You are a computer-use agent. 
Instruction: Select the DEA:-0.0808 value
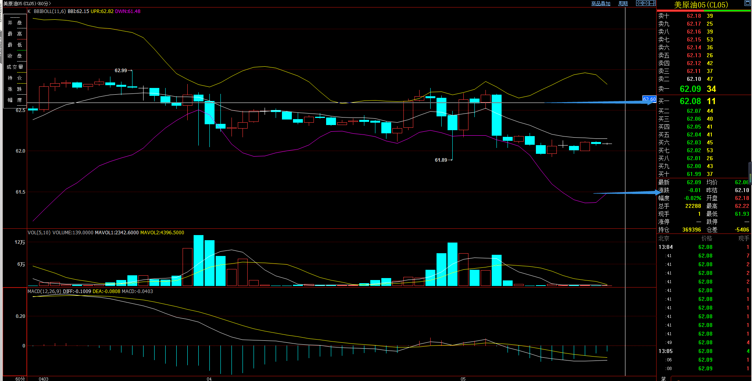pos(106,291)
